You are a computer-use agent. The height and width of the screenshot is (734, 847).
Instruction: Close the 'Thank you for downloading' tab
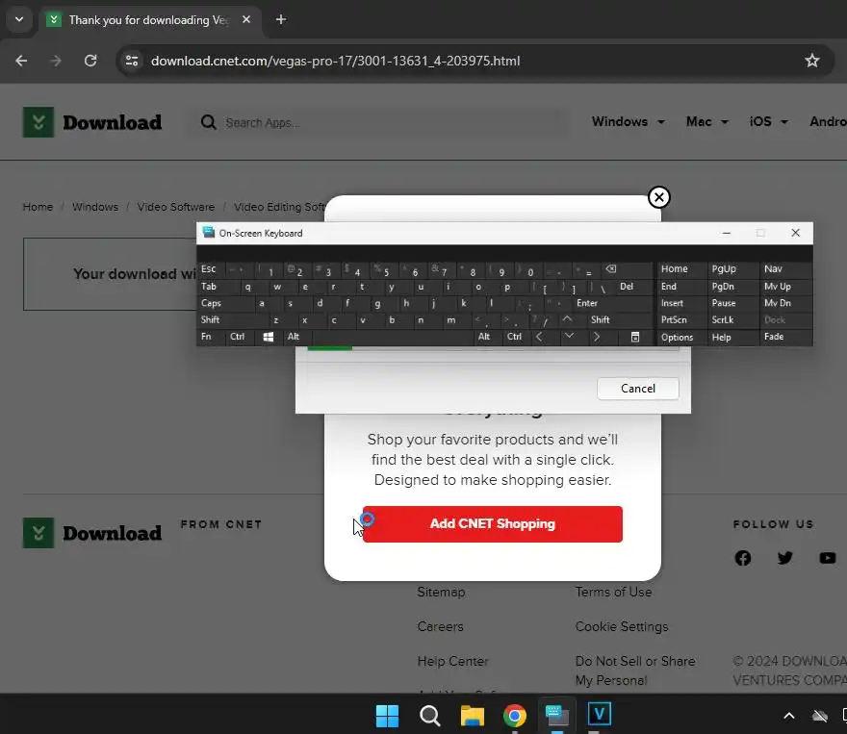(246, 20)
